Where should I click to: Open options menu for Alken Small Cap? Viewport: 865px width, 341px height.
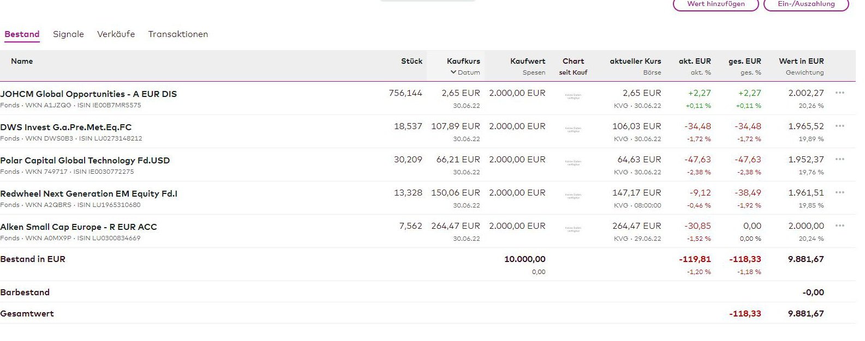[839, 226]
